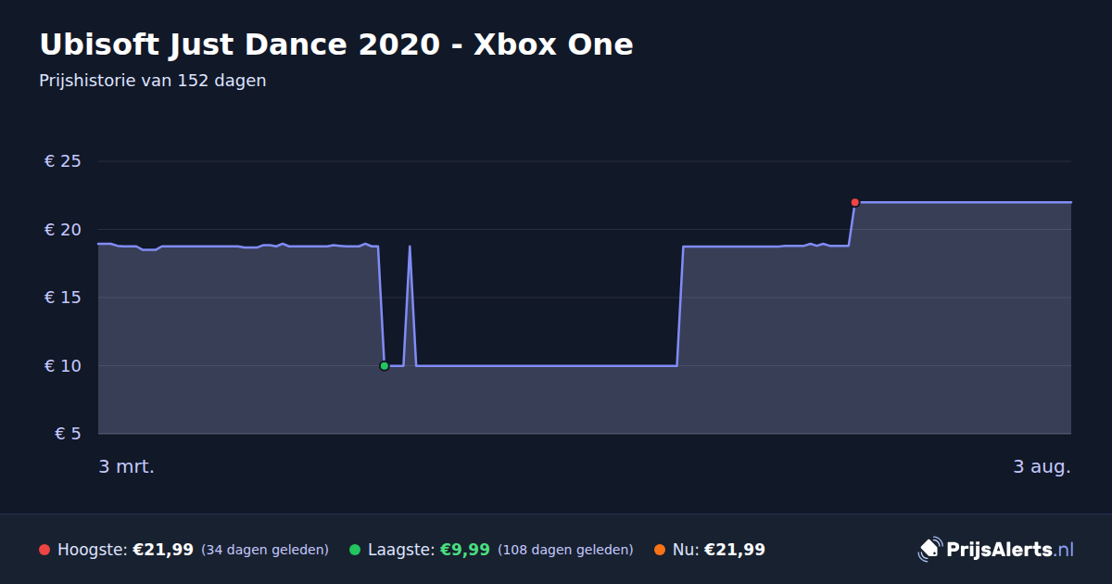Click the Nu €21,99 price label
The width and height of the screenshot is (1112, 584).
tap(719, 550)
